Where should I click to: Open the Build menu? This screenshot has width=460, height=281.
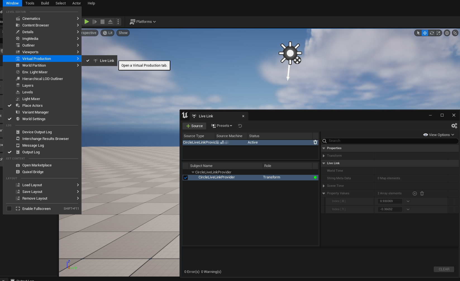click(x=45, y=3)
